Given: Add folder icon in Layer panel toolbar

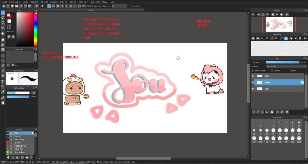Looking at the screenshot, I should 272,112.
